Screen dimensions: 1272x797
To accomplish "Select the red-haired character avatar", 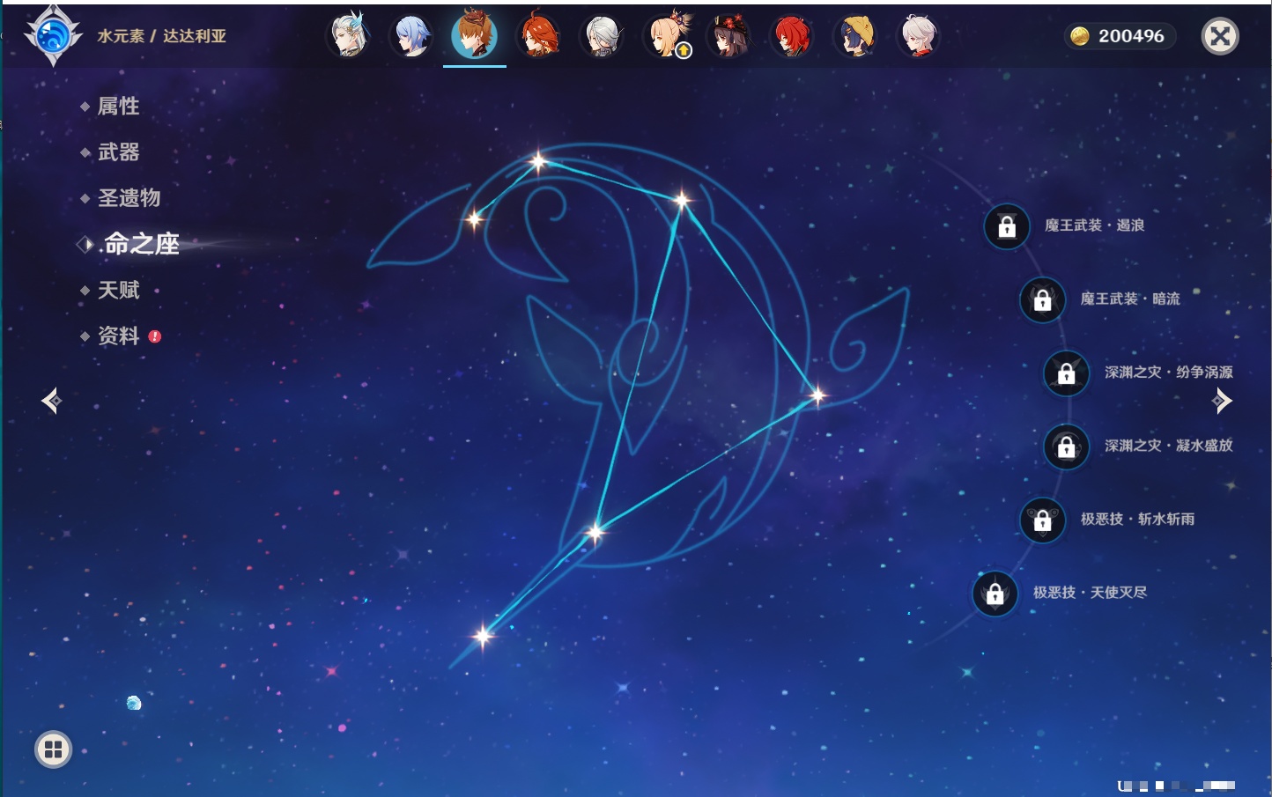I will click(791, 36).
